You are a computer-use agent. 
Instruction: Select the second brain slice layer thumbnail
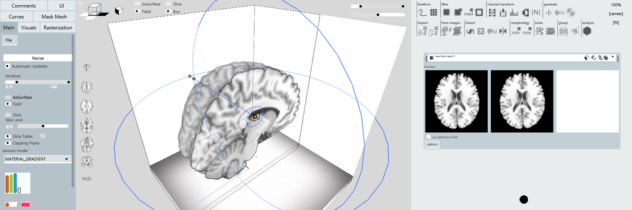(x=522, y=101)
